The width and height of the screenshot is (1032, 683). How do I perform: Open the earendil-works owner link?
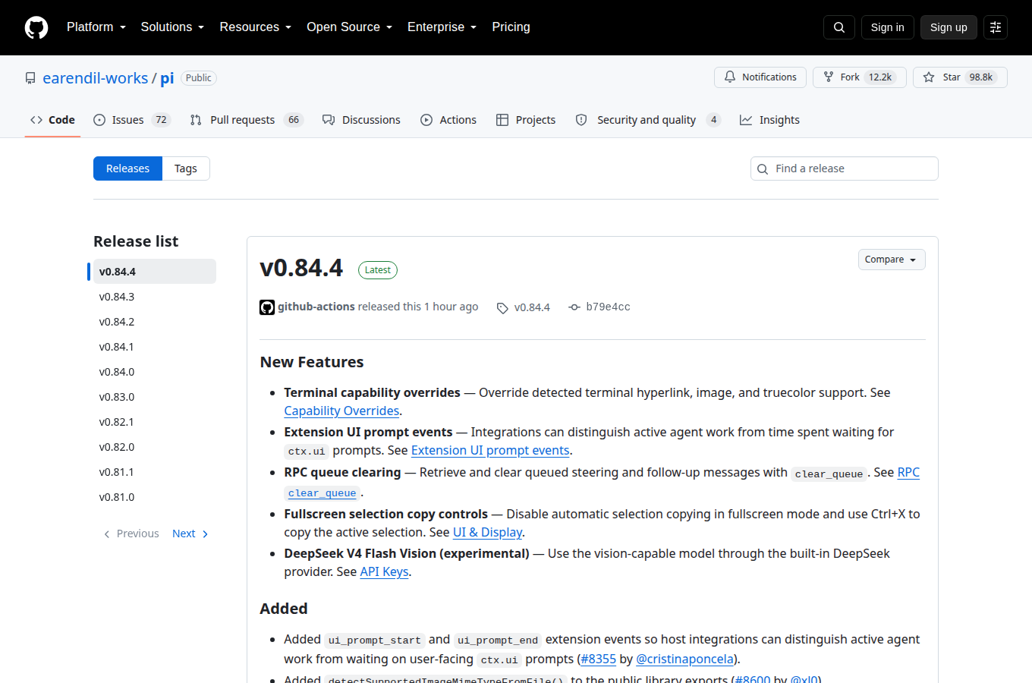pos(96,78)
